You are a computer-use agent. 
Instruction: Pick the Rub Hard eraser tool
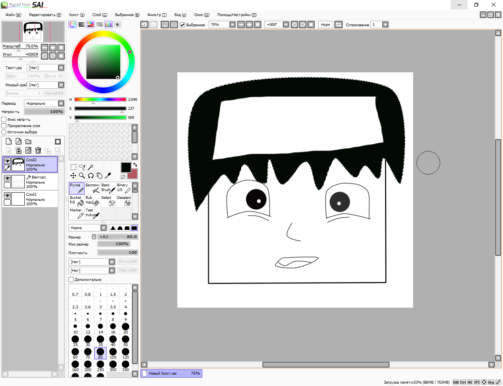click(x=92, y=200)
